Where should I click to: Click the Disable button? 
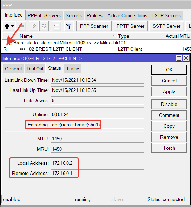(169, 104)
